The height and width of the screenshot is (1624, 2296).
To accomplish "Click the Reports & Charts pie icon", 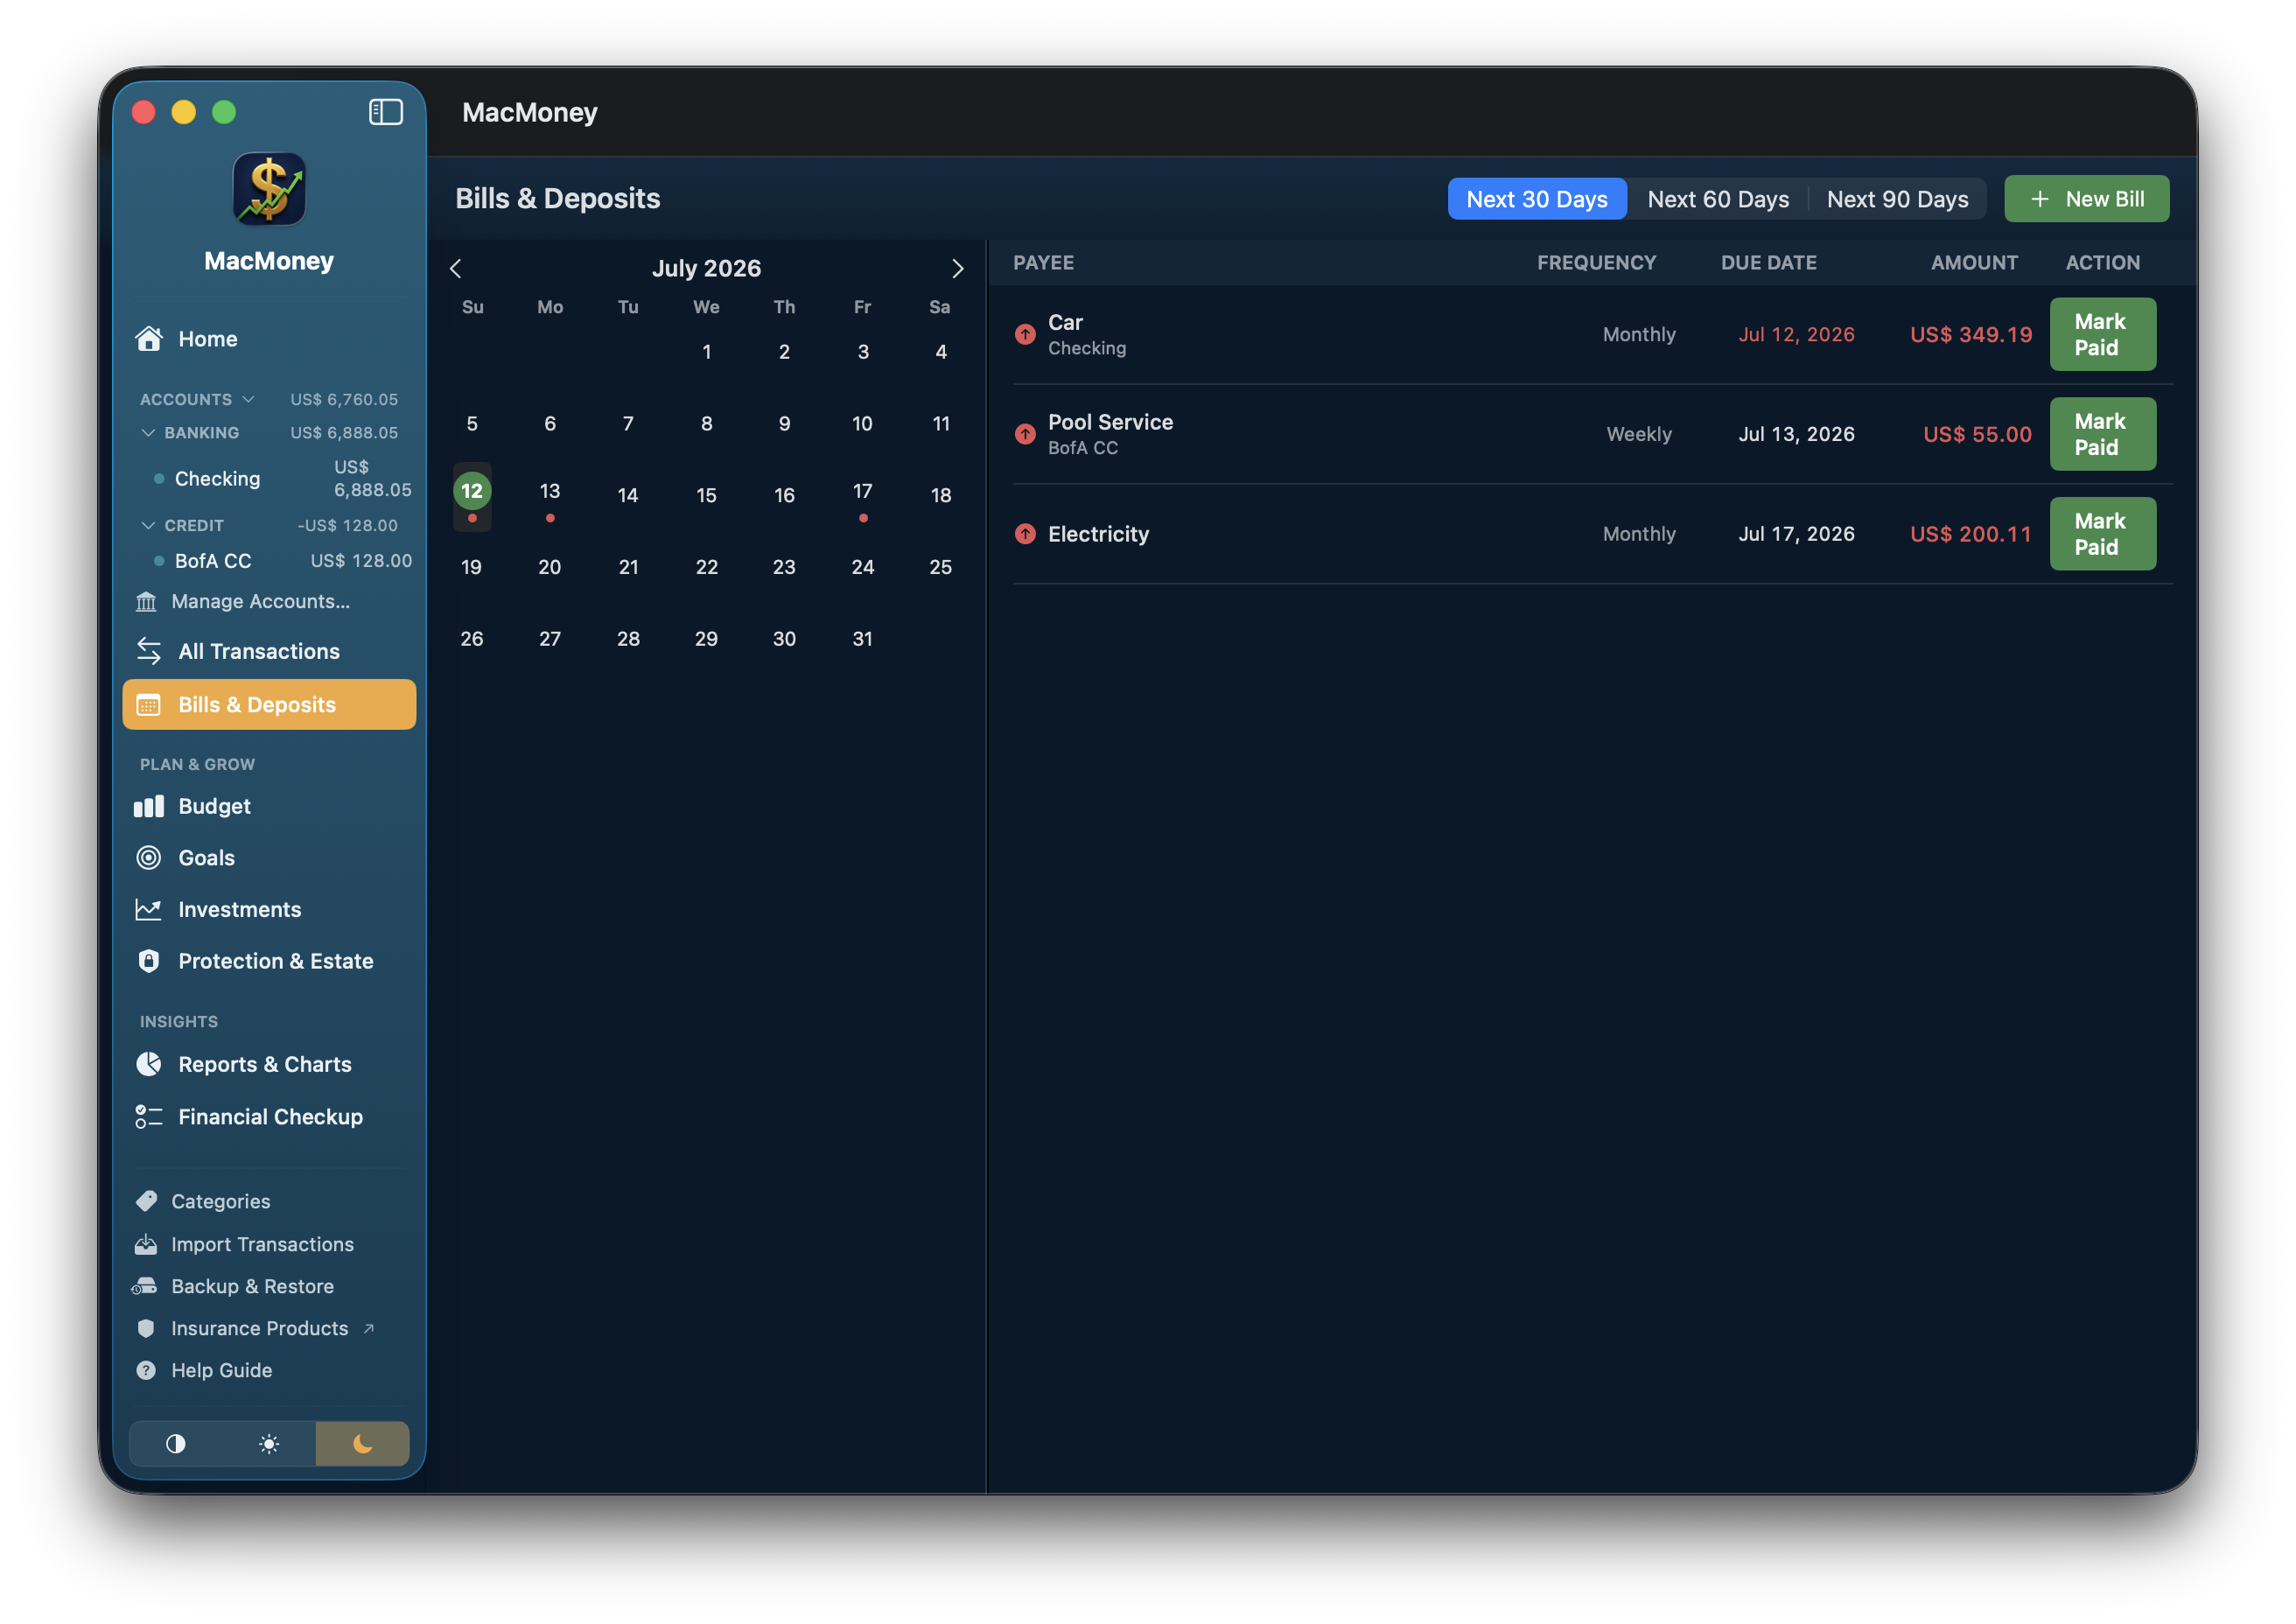I will [x=149, y=1064].
